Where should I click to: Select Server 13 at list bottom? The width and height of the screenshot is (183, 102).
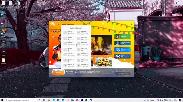(x=69, y=66)
